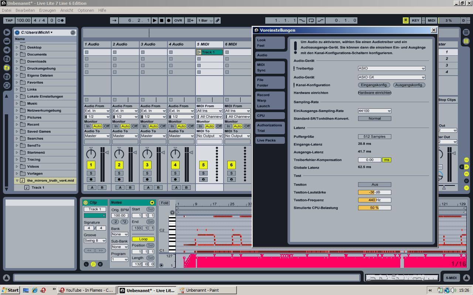The width and height of the screenshot is (473, 295).
Task: Click the TAP tempo button
Action: pos(8,21)
